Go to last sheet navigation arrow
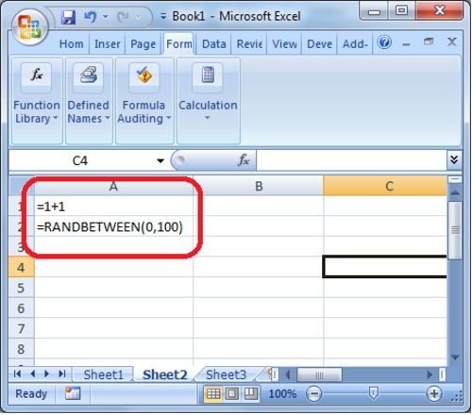Viewport: 472px width, 415px height. pyautogui.click(x=62, y=373)
